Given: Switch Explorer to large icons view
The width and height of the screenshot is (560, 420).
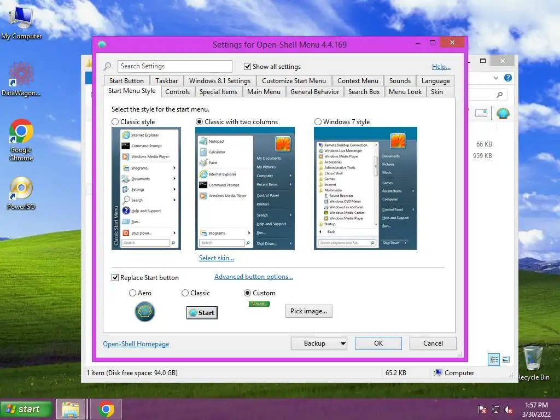Looking at the screenshot, I should pos(506,359).
